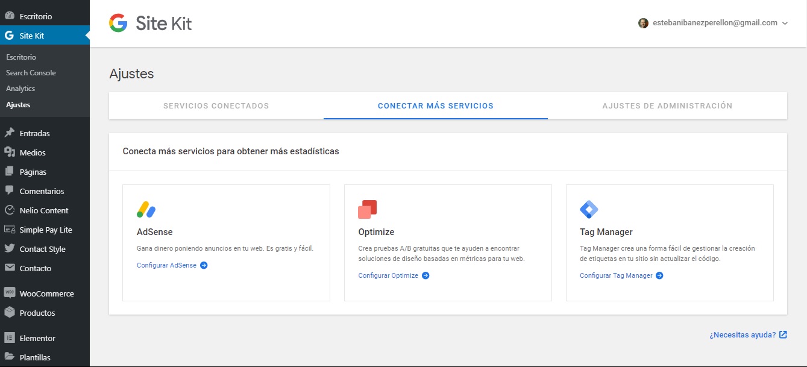Click the Google Site Kit header logo
807x367 pixels.
pos(151,24)
